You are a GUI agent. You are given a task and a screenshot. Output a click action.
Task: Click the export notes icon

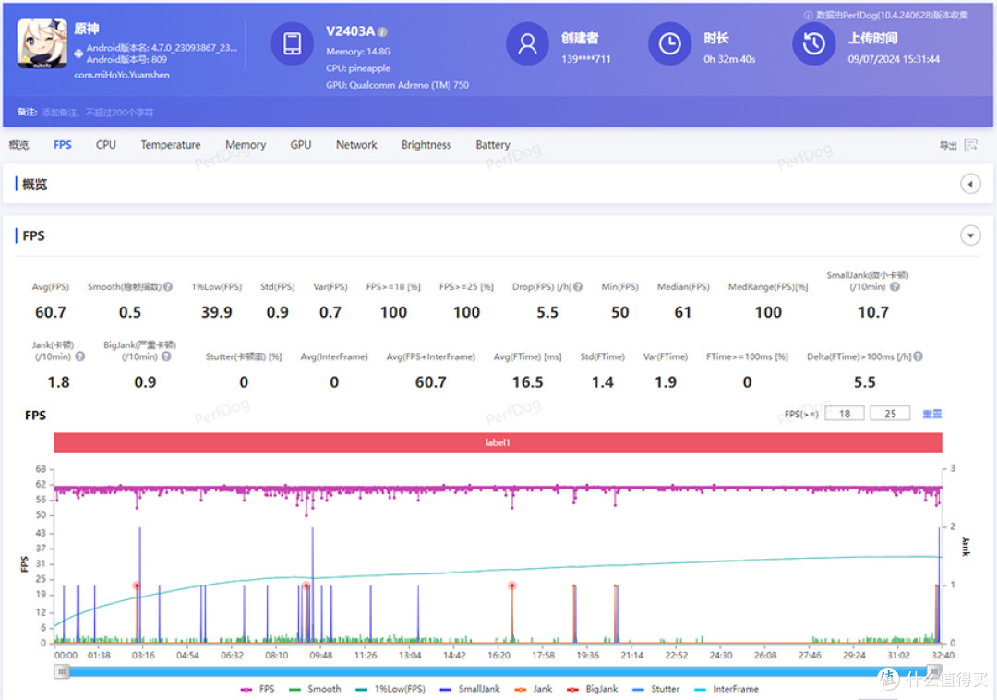[x=971, y=145]
